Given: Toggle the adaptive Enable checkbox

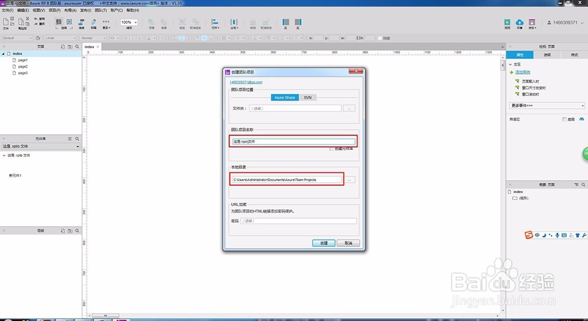Looking at the screenshot, I should click(564, 119).
